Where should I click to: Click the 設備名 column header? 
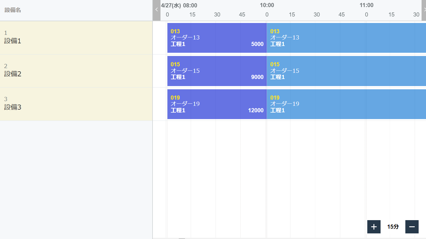click(x=13, y=10)
